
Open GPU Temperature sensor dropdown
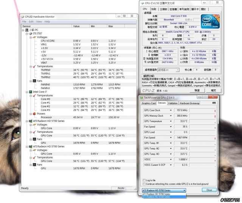(x=171, y=121)
